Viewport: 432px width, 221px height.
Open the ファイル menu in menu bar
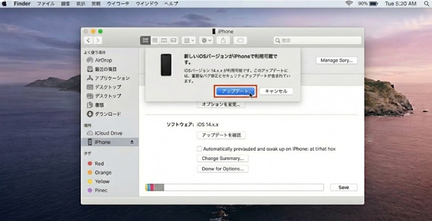pos(46,4)
